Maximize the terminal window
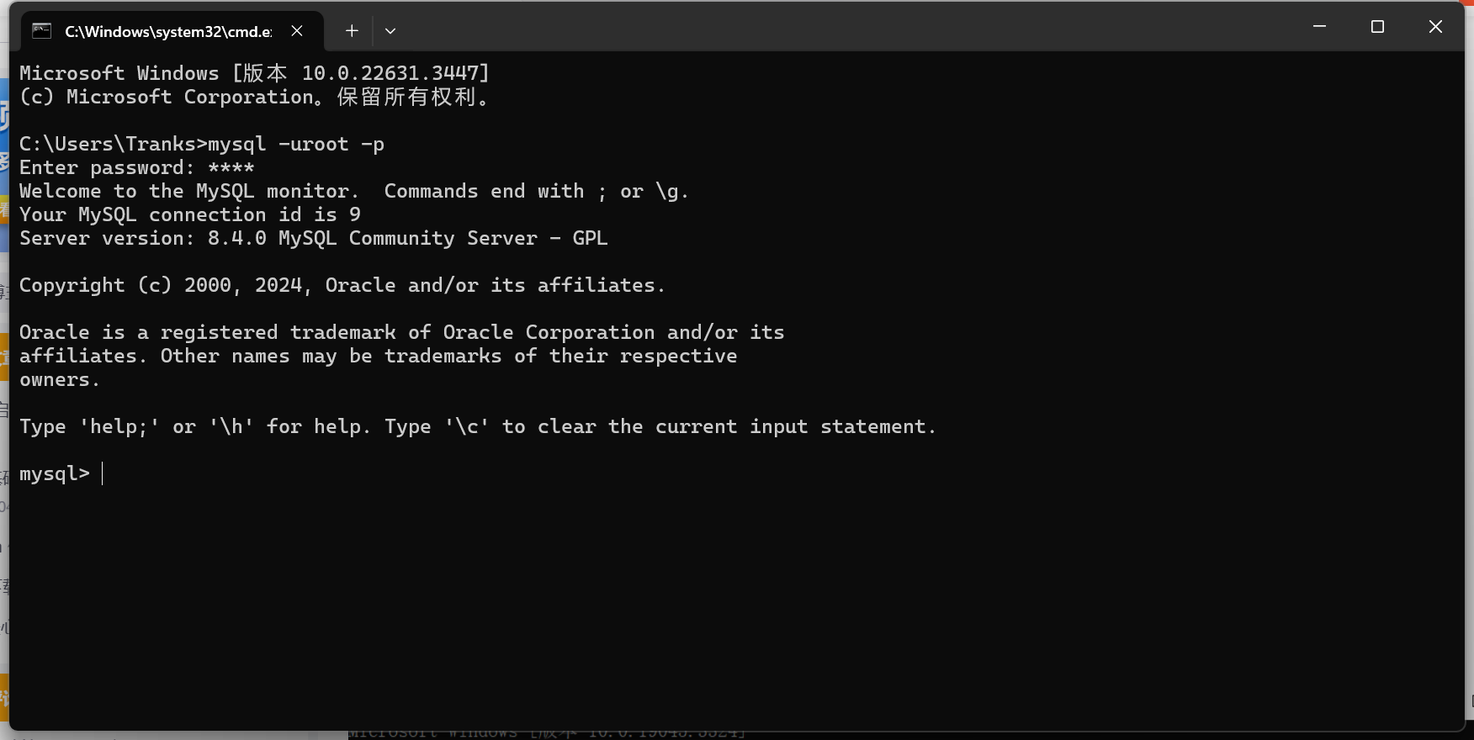 pyautogui.click(x=1377, y=27)
